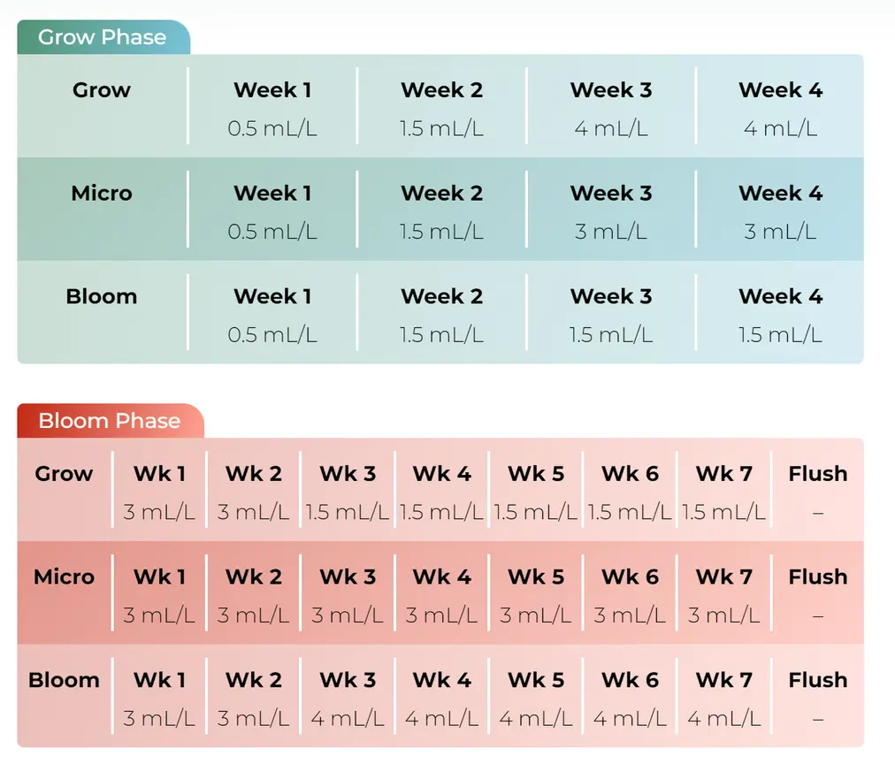Click Week 1 cell in Grow Phase Grow row
The image size is (895, 764).
point(272,108)
